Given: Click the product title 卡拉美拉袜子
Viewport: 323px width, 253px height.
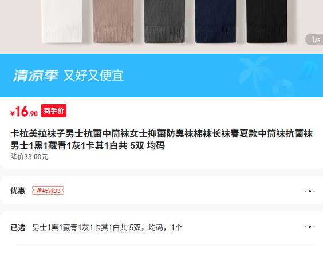Looking at the screenshot, I should coord(161,140).
